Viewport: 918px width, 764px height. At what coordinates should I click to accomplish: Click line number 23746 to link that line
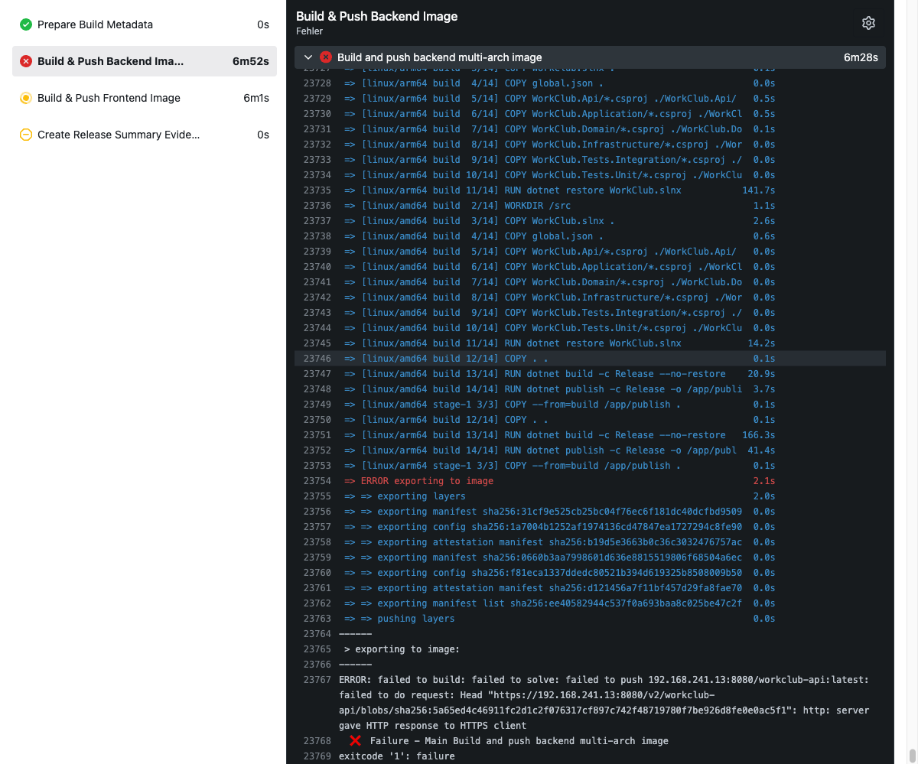click(317, 359)
